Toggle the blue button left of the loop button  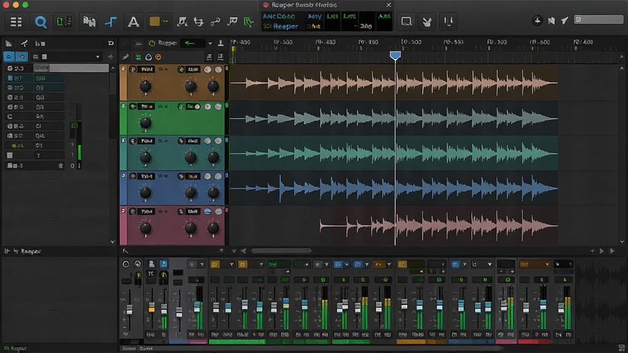[x=9, y=57]
